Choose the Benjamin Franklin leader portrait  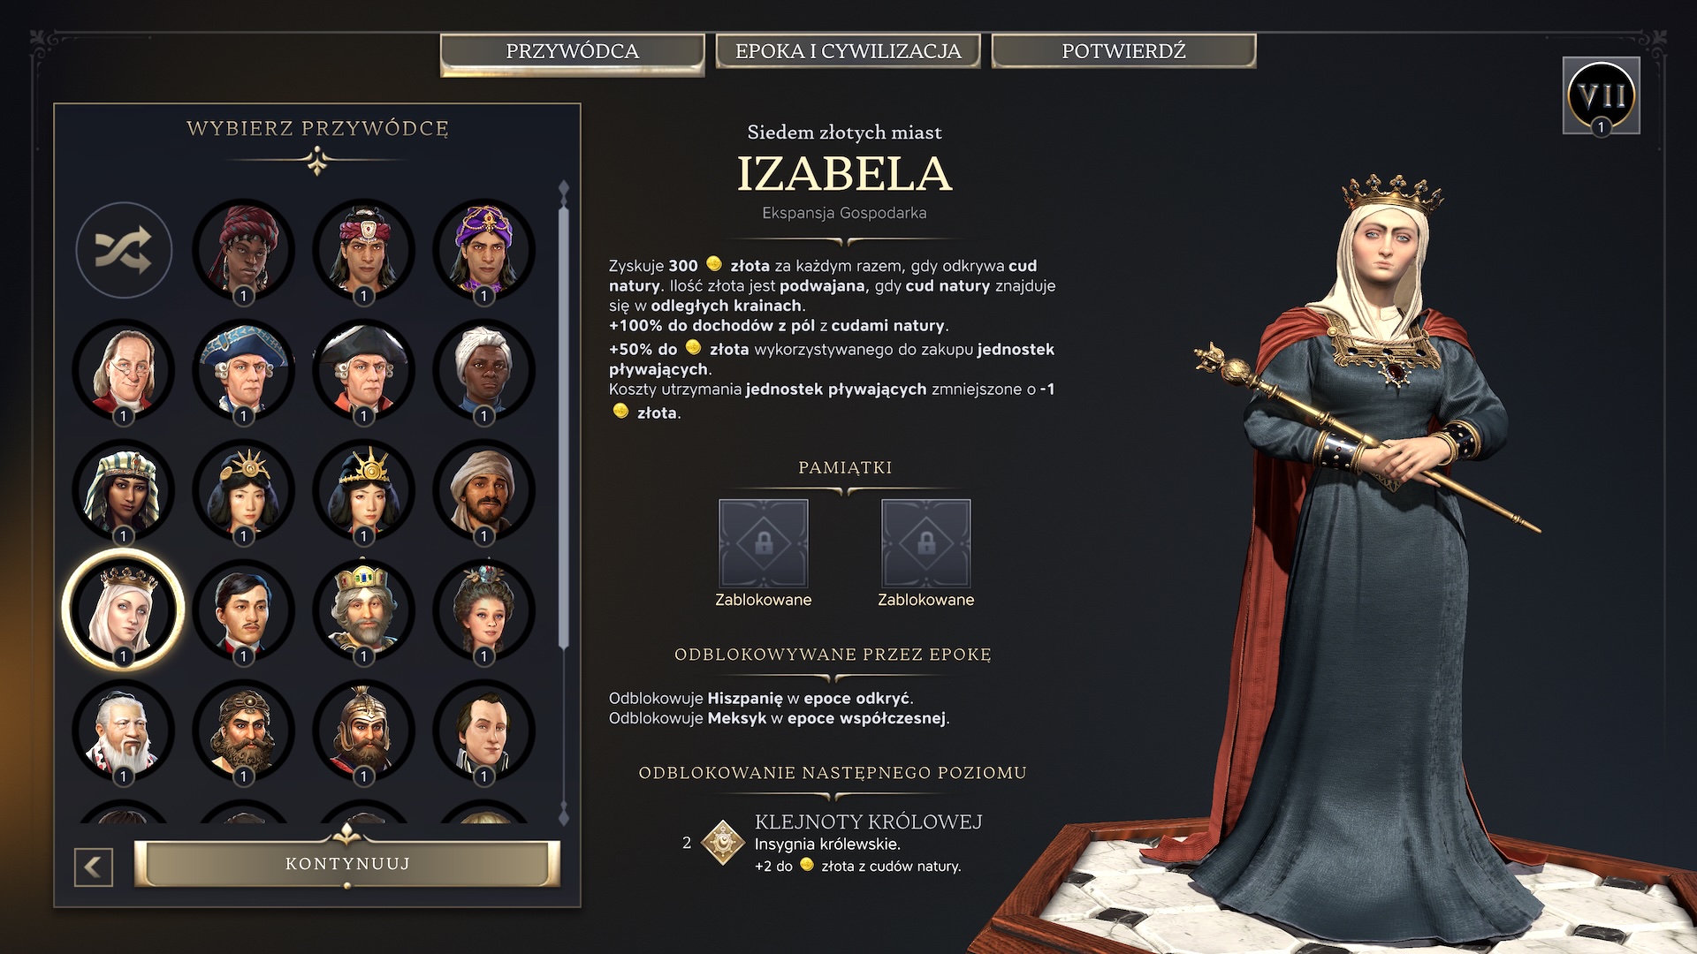coord(124,370)
